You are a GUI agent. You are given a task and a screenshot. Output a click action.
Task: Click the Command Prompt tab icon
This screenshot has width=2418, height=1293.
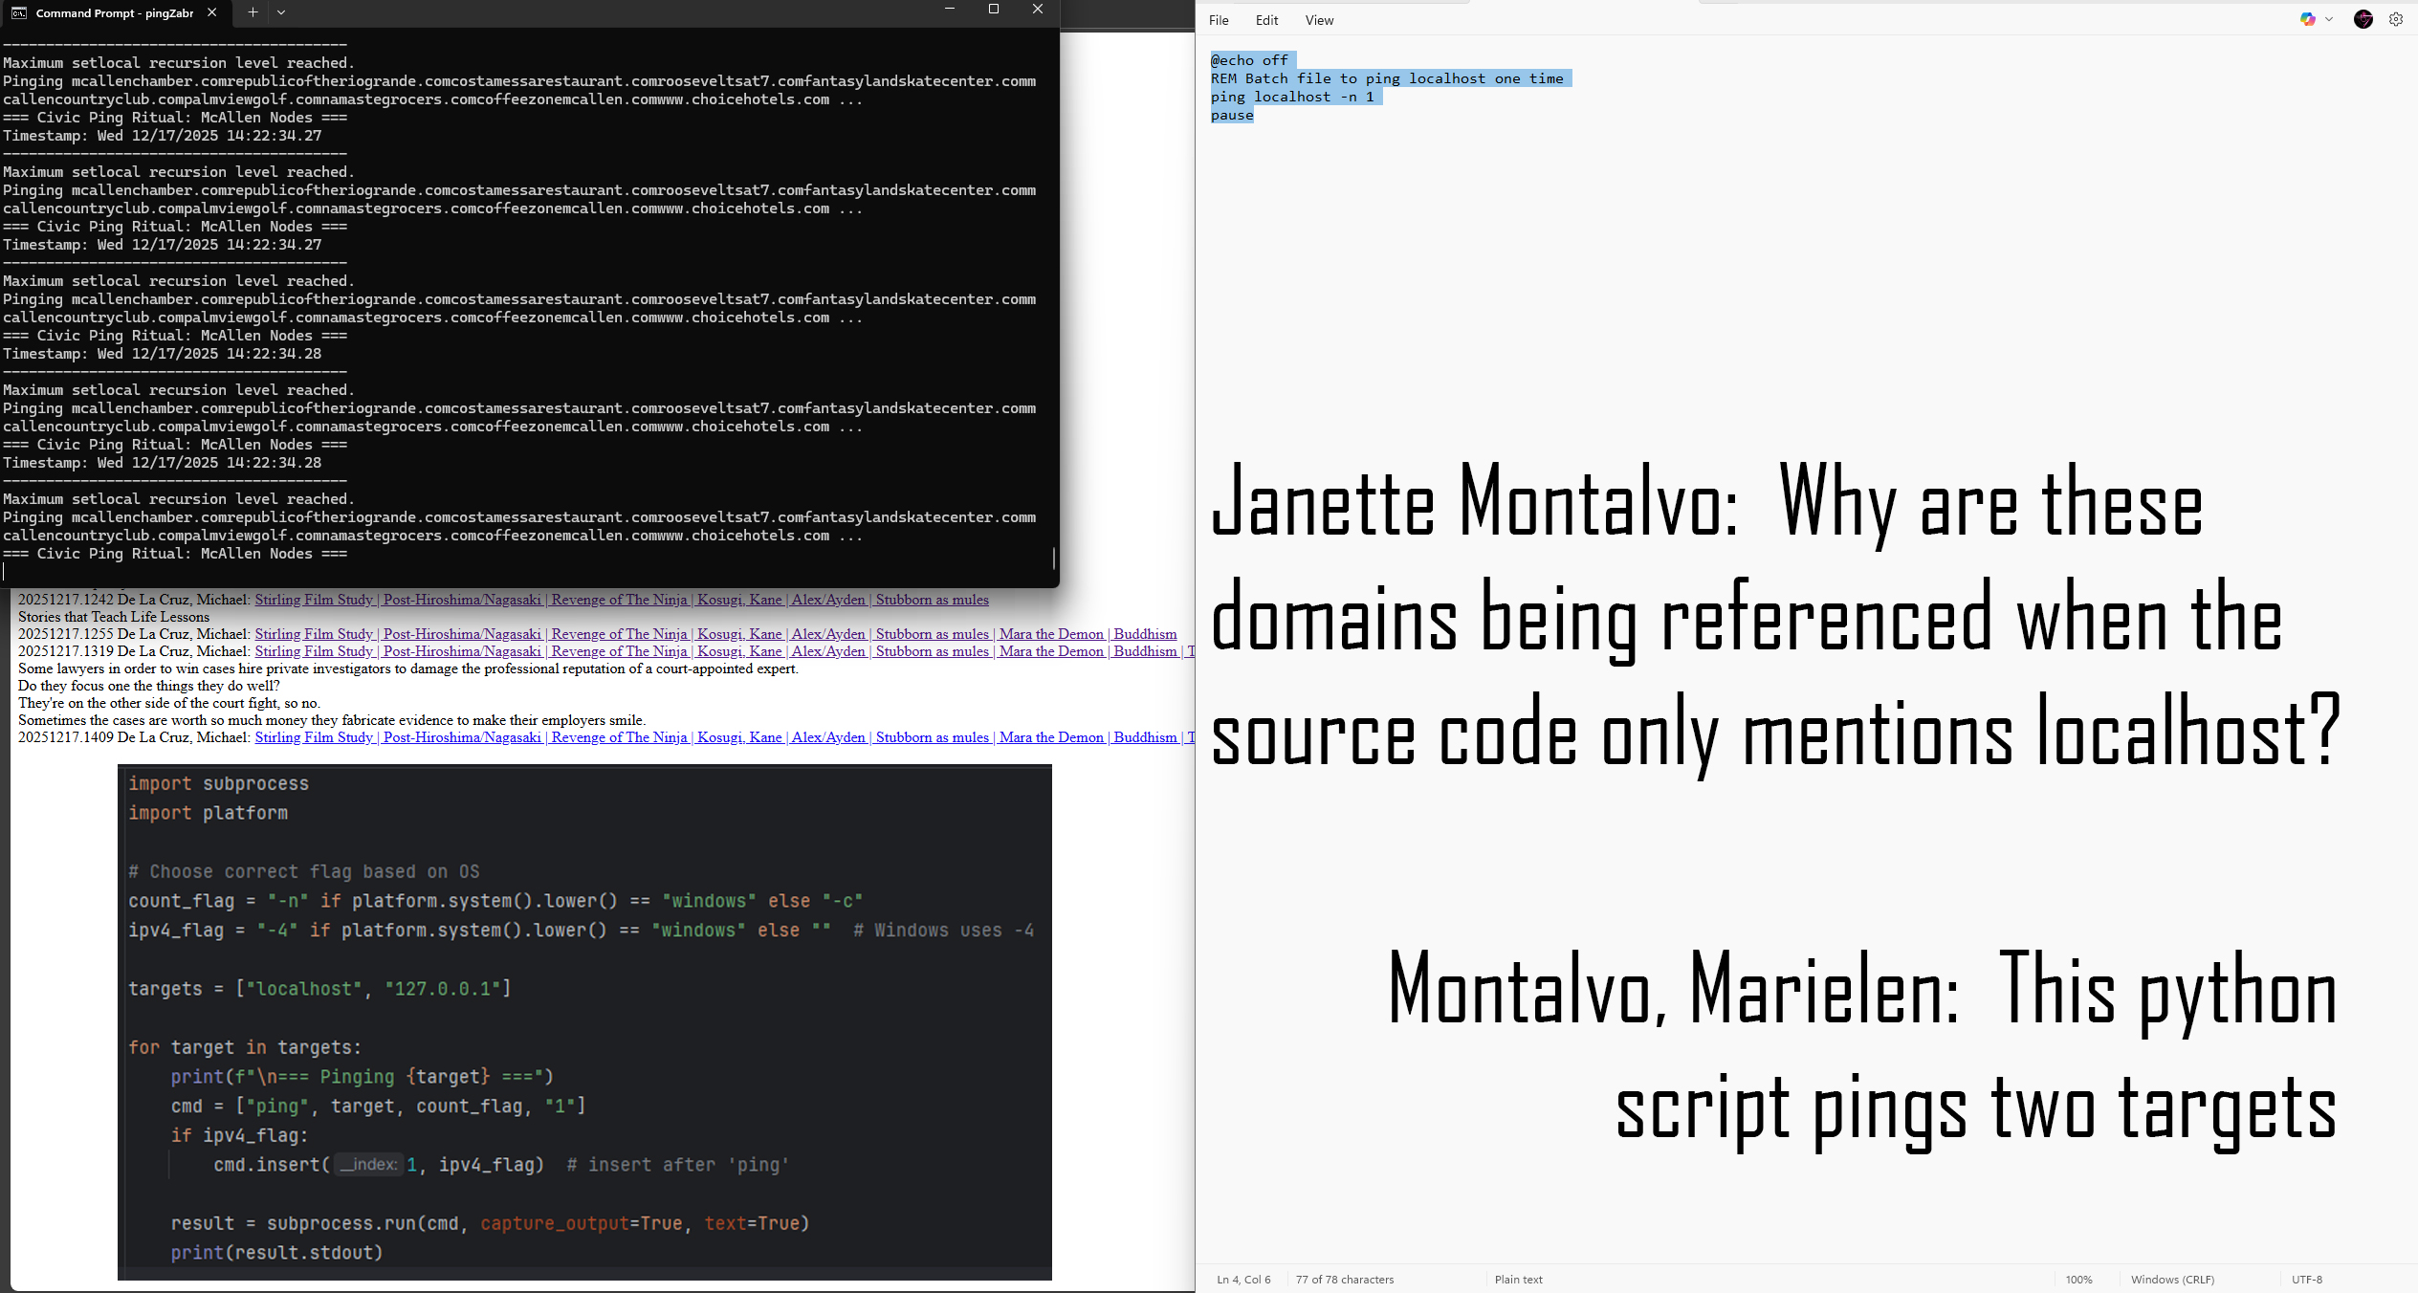(19, 12)
